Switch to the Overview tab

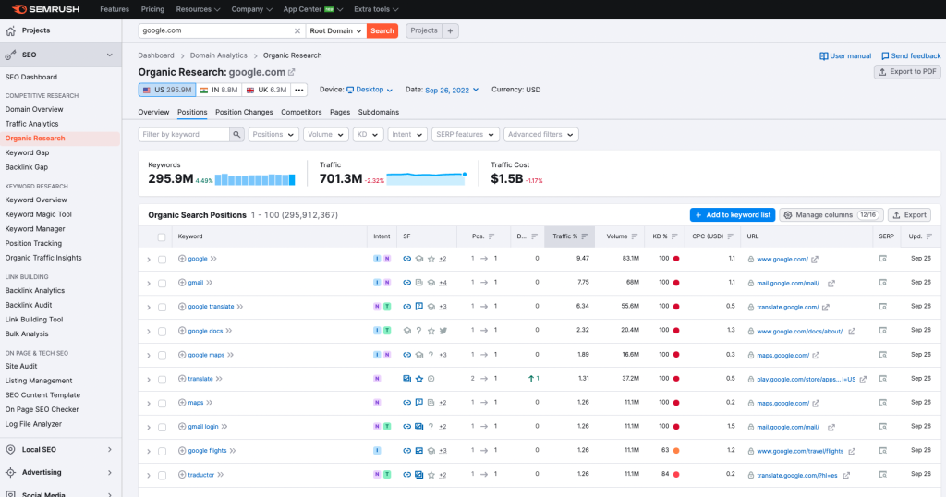[x=153, y=112]
